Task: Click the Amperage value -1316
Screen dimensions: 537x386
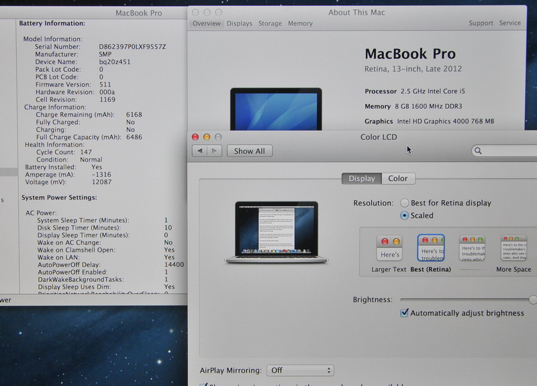Action: pyautogui.click(x=101, y=175)
